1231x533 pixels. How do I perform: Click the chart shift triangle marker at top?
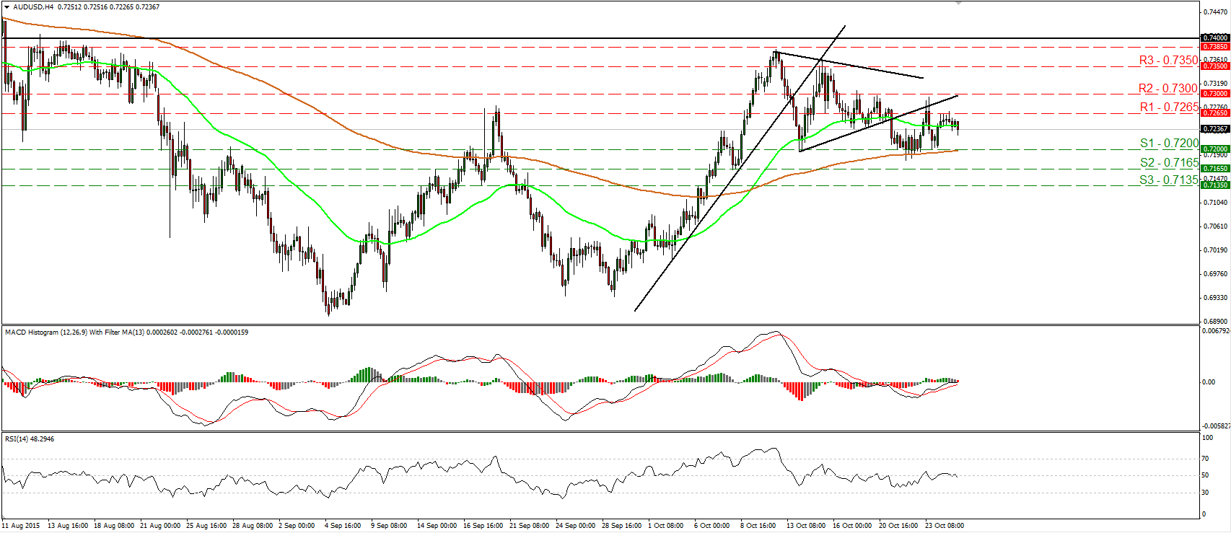point(958,4)
